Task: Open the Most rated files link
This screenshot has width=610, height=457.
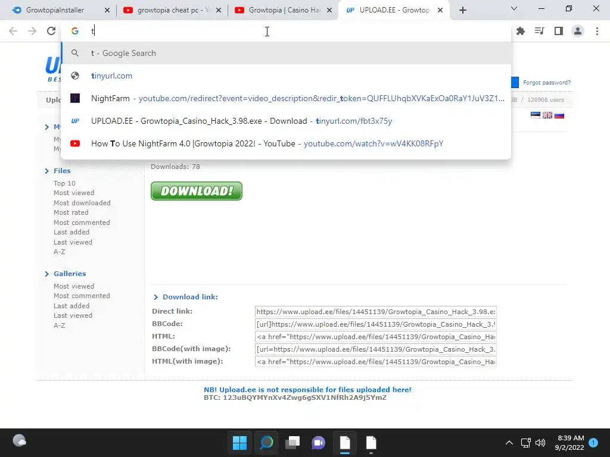Action: tap(71, 212)
